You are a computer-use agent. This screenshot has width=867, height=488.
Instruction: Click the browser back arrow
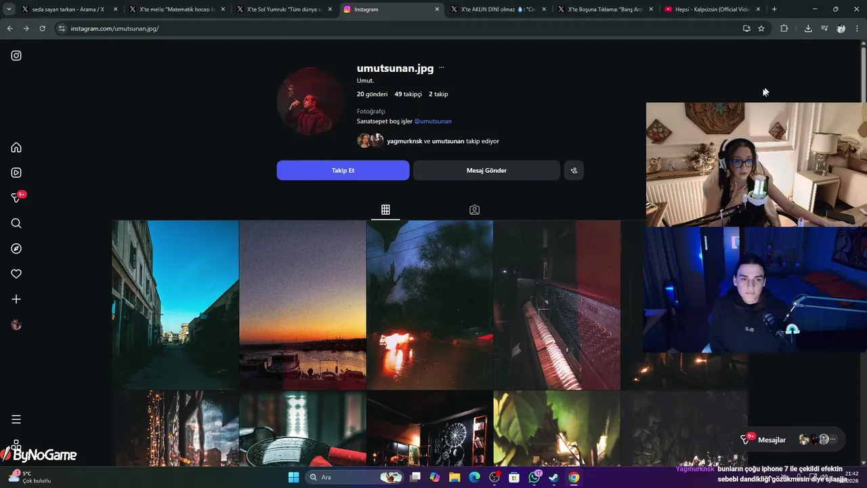9,28
